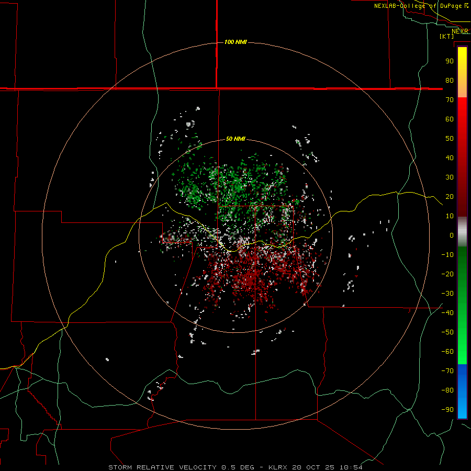
Task: Click the 40 value on the velocity scale
Action: [450, 158]
